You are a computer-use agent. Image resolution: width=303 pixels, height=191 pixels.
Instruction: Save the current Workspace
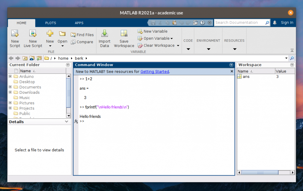coord(124,38)
